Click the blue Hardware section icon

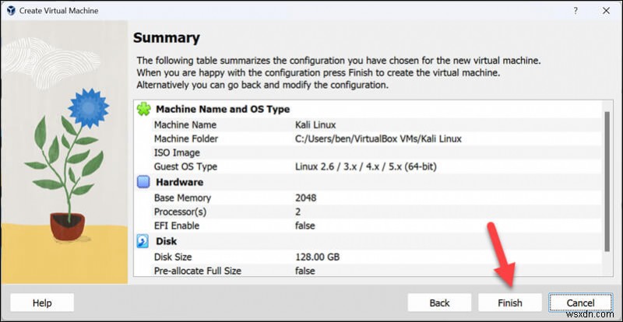pos(143,182)
